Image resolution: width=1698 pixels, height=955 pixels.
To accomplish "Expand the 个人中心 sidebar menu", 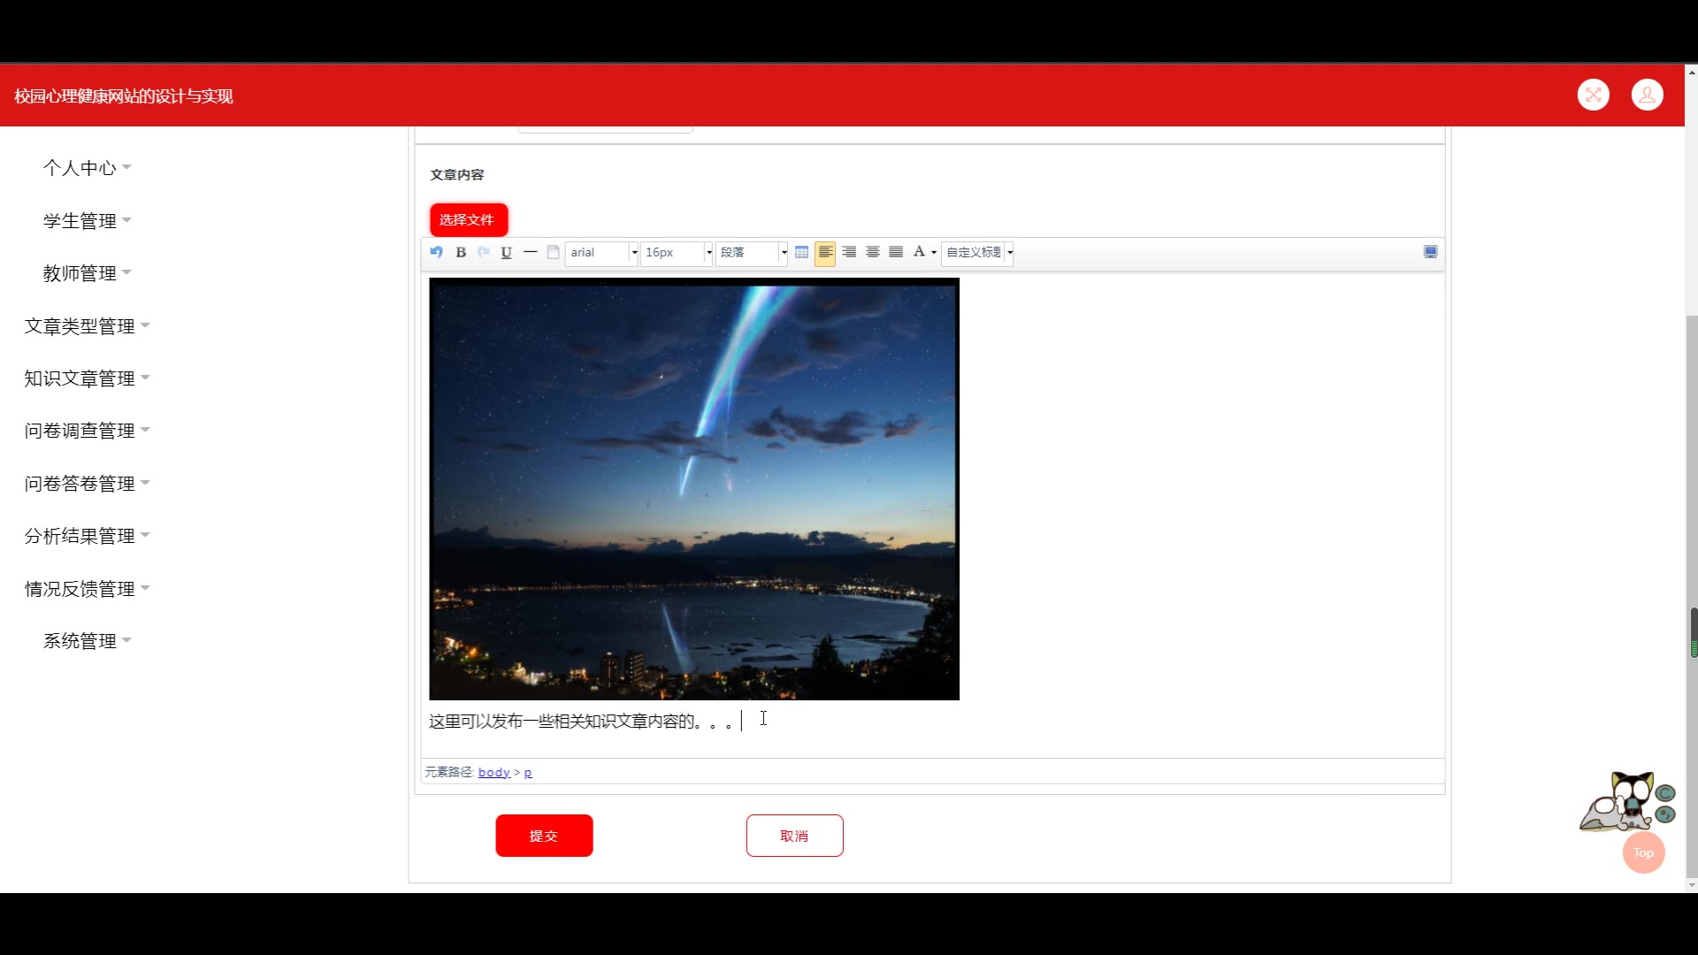I will [87, 168].
